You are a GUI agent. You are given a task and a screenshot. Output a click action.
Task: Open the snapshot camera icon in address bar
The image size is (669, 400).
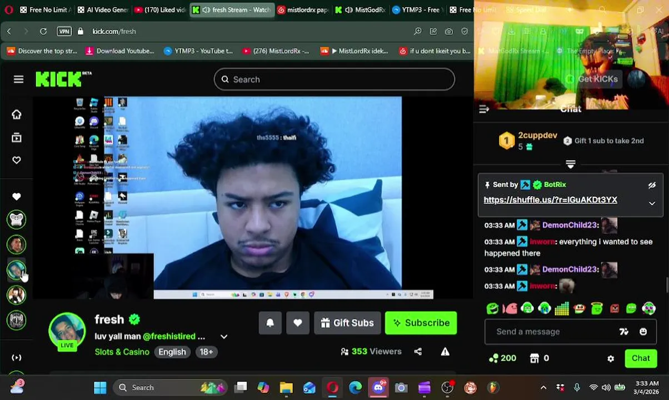(x=449, y=32)
